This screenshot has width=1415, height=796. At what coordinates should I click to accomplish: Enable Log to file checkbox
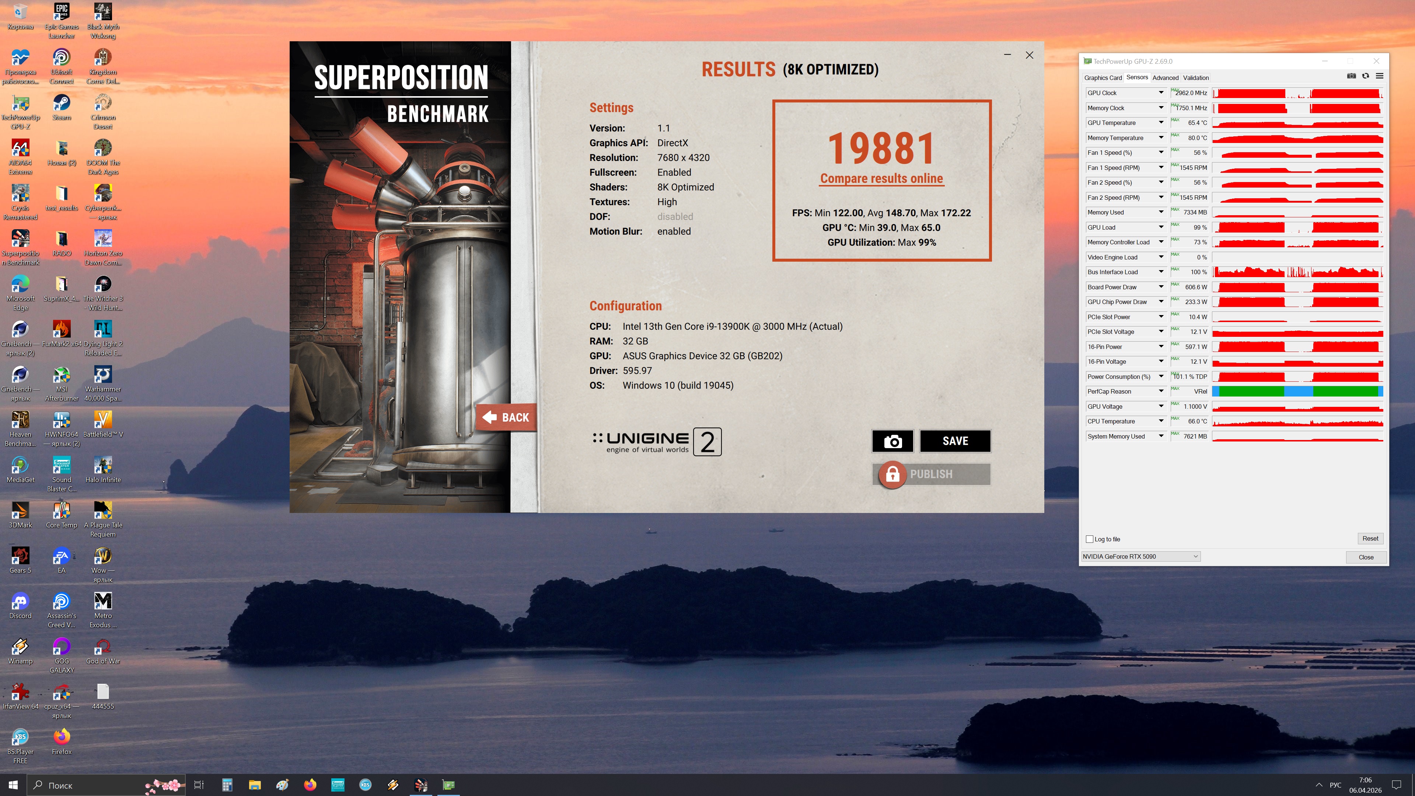coord(1090,540)
